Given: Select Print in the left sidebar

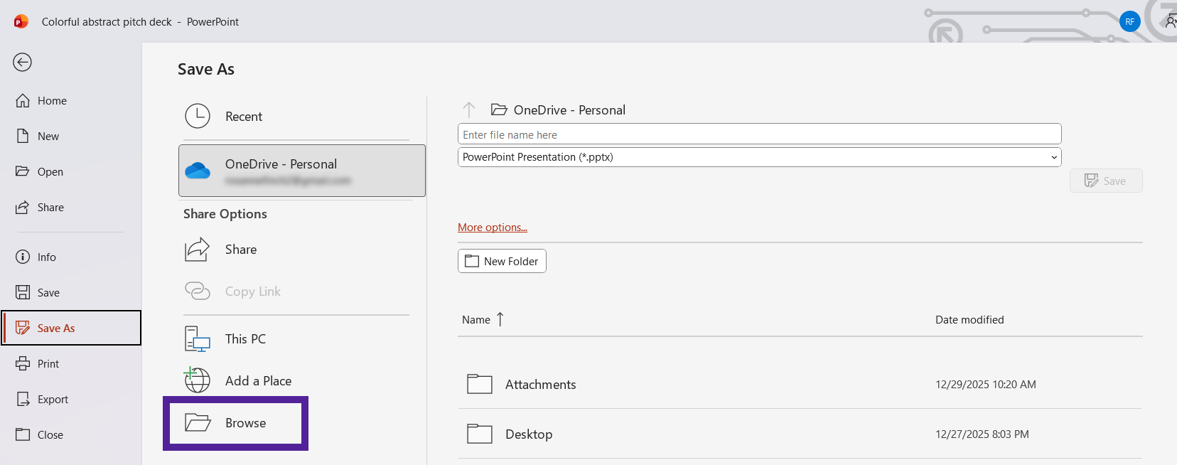Looking at the screenshot, I should click(48, 364).
